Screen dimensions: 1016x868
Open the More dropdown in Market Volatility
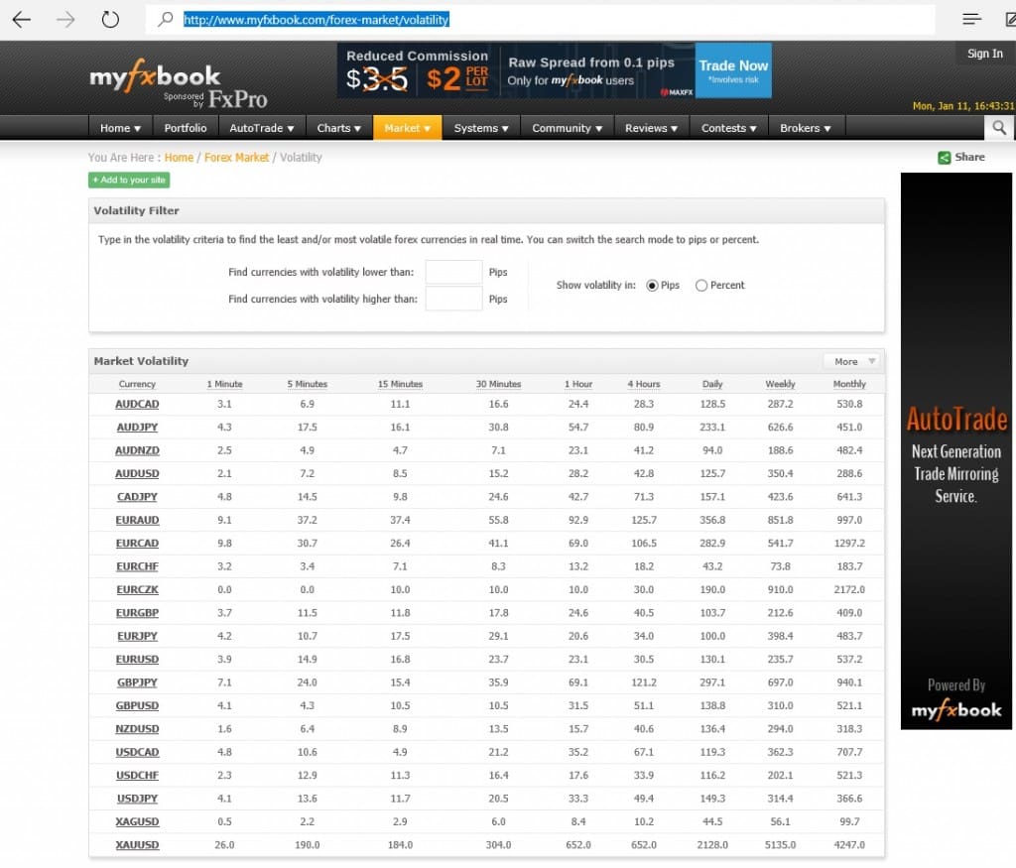click(x=852, y=361)
